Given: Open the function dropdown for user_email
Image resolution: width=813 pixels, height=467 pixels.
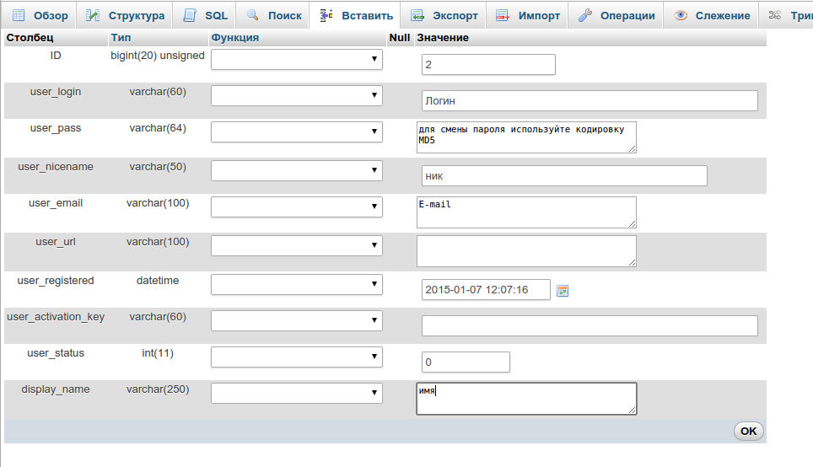Looking at the screenshot, I should 297,207.
